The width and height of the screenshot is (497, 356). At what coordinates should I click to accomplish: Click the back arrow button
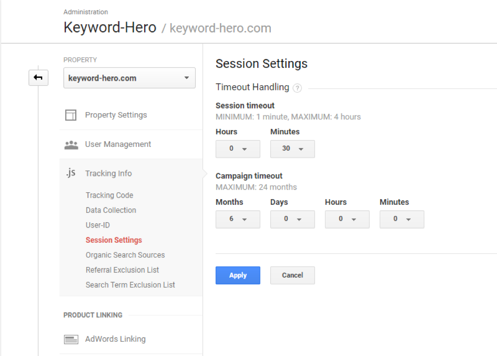[38, 78]
